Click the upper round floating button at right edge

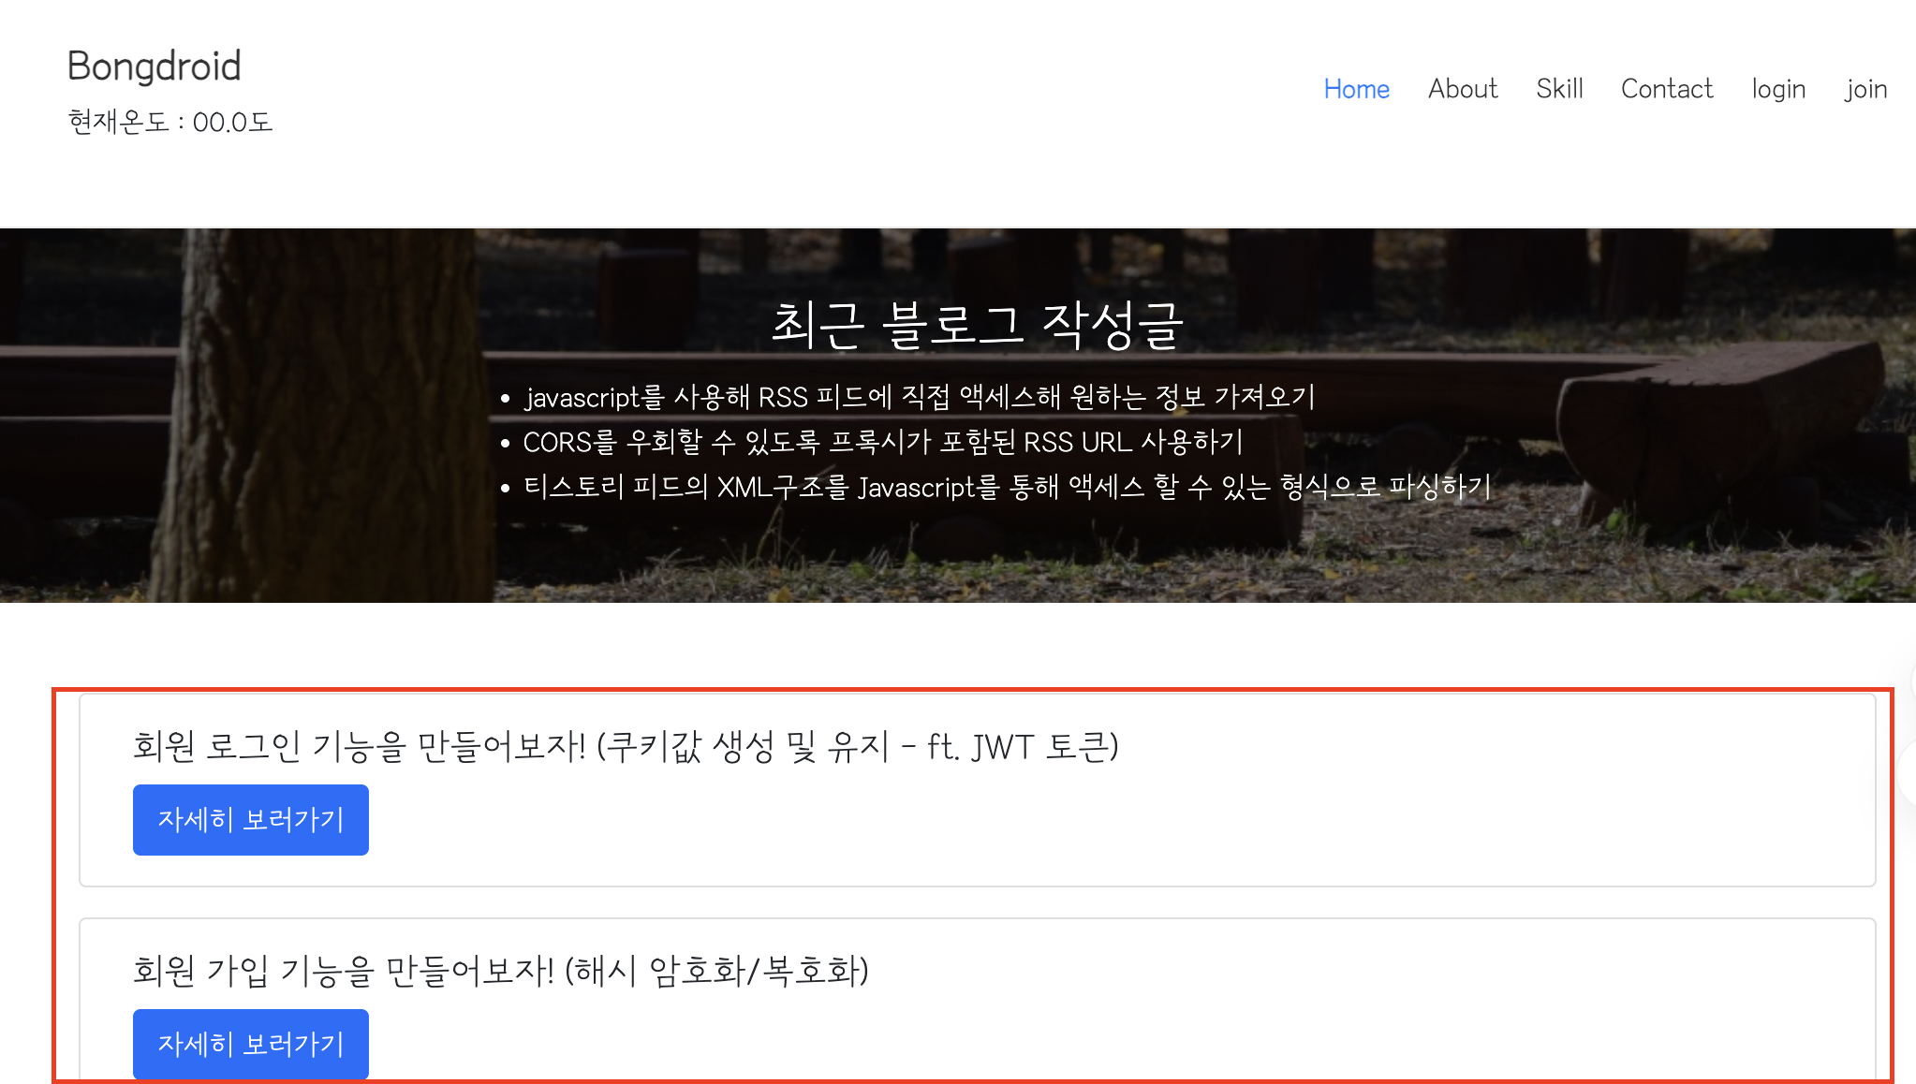click(x=1911, y=681)
